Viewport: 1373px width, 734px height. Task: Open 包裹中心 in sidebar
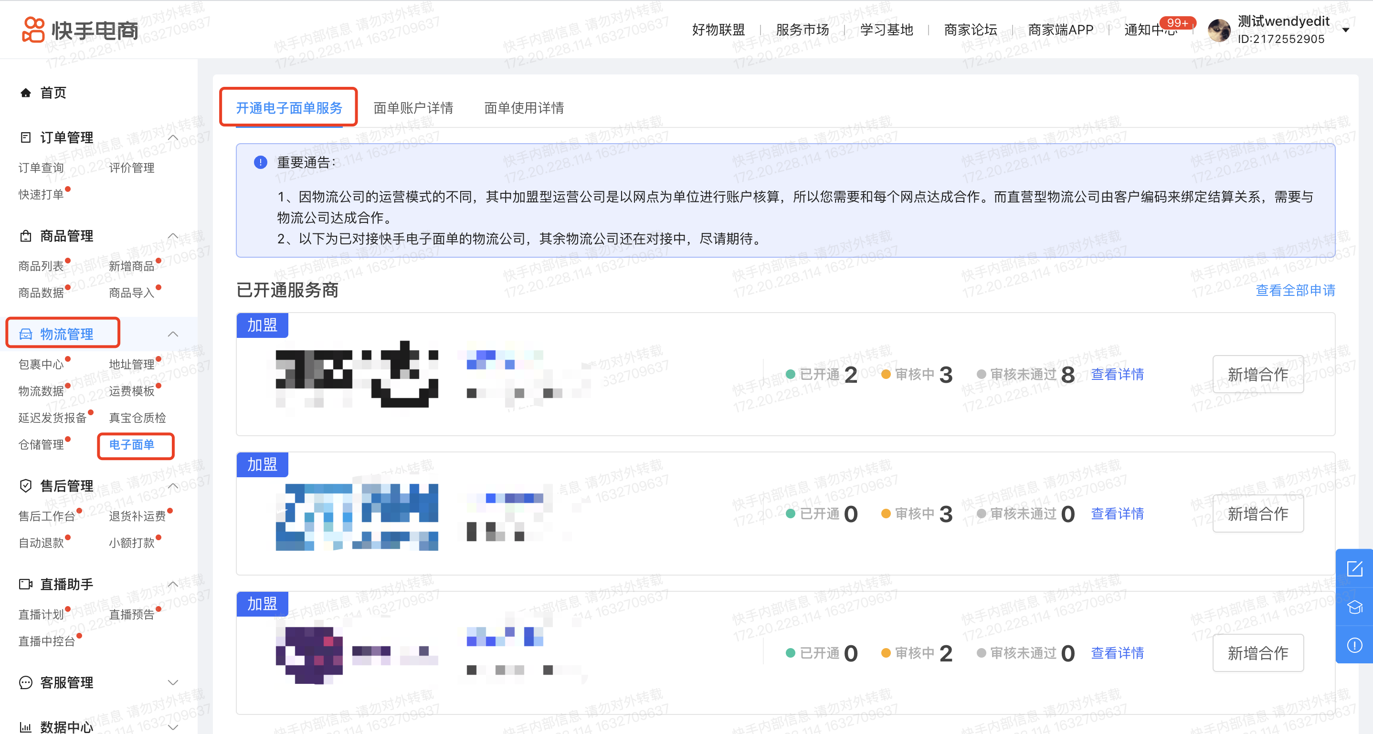pyautogui.click(x=41, y=364)
